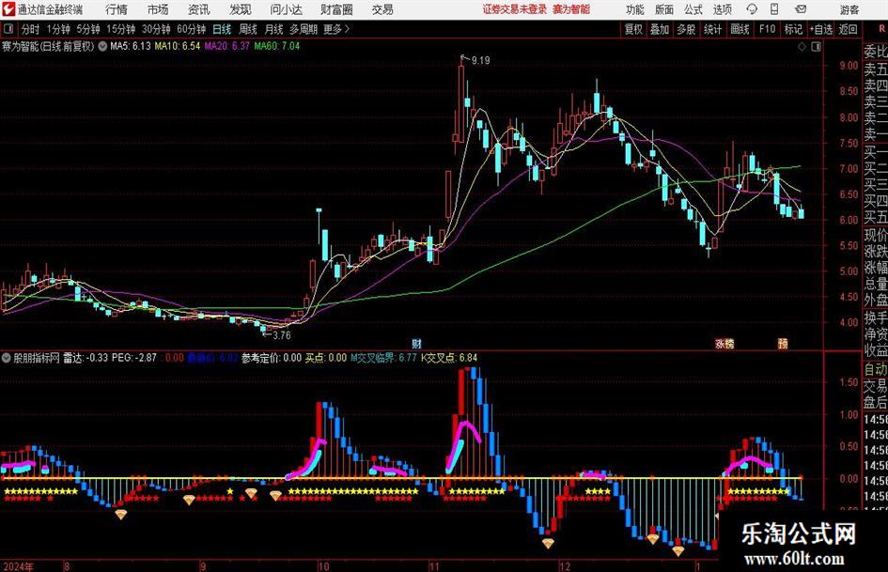Click the 赛为智能(日线 前复权) chart title
The image size is (888, 572).
[x=48, y=46]
